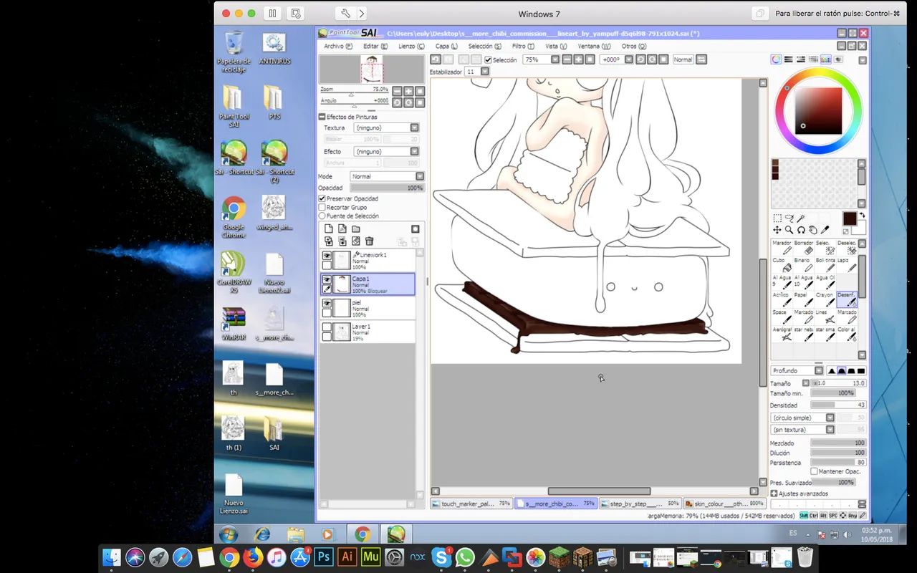Clear layer with eraser icon

pyautogui.click(x=356, y=241)
